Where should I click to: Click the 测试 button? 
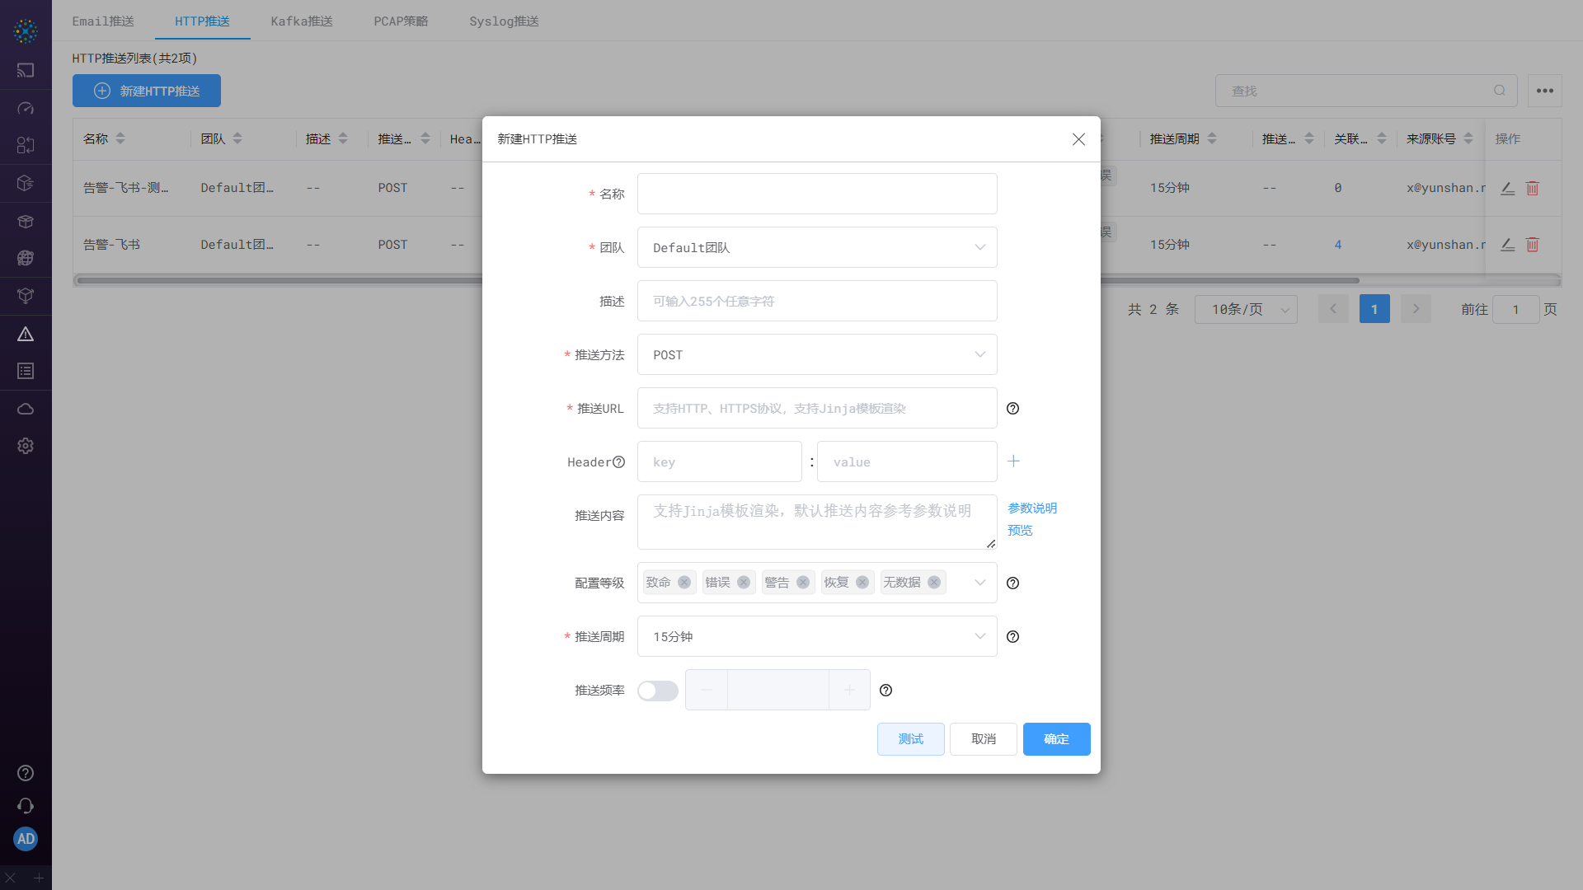coord(910,739)
